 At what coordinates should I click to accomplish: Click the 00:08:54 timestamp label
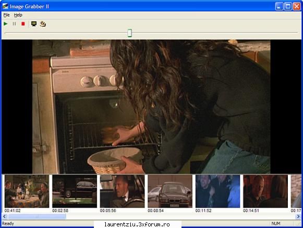155,211
